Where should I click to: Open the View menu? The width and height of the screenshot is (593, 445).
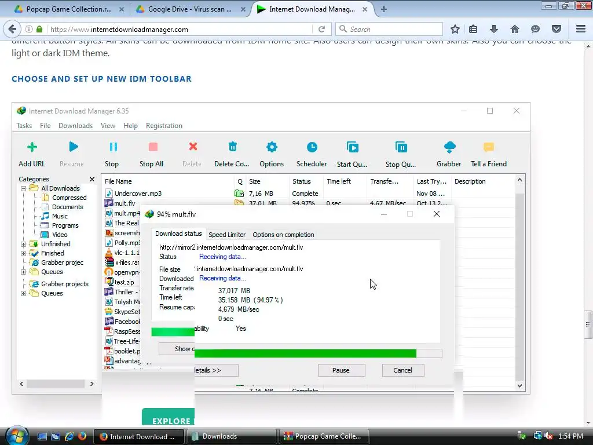click(108, 126)
